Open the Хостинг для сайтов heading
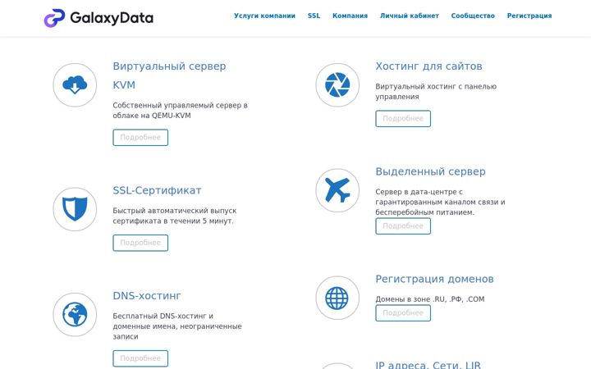This screenshot has width=591, height=369. pos(428,66)
